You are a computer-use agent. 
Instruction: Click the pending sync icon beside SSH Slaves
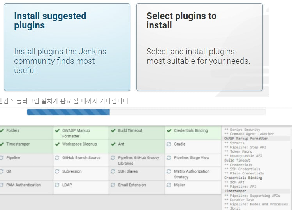click(x=113, y=171)
